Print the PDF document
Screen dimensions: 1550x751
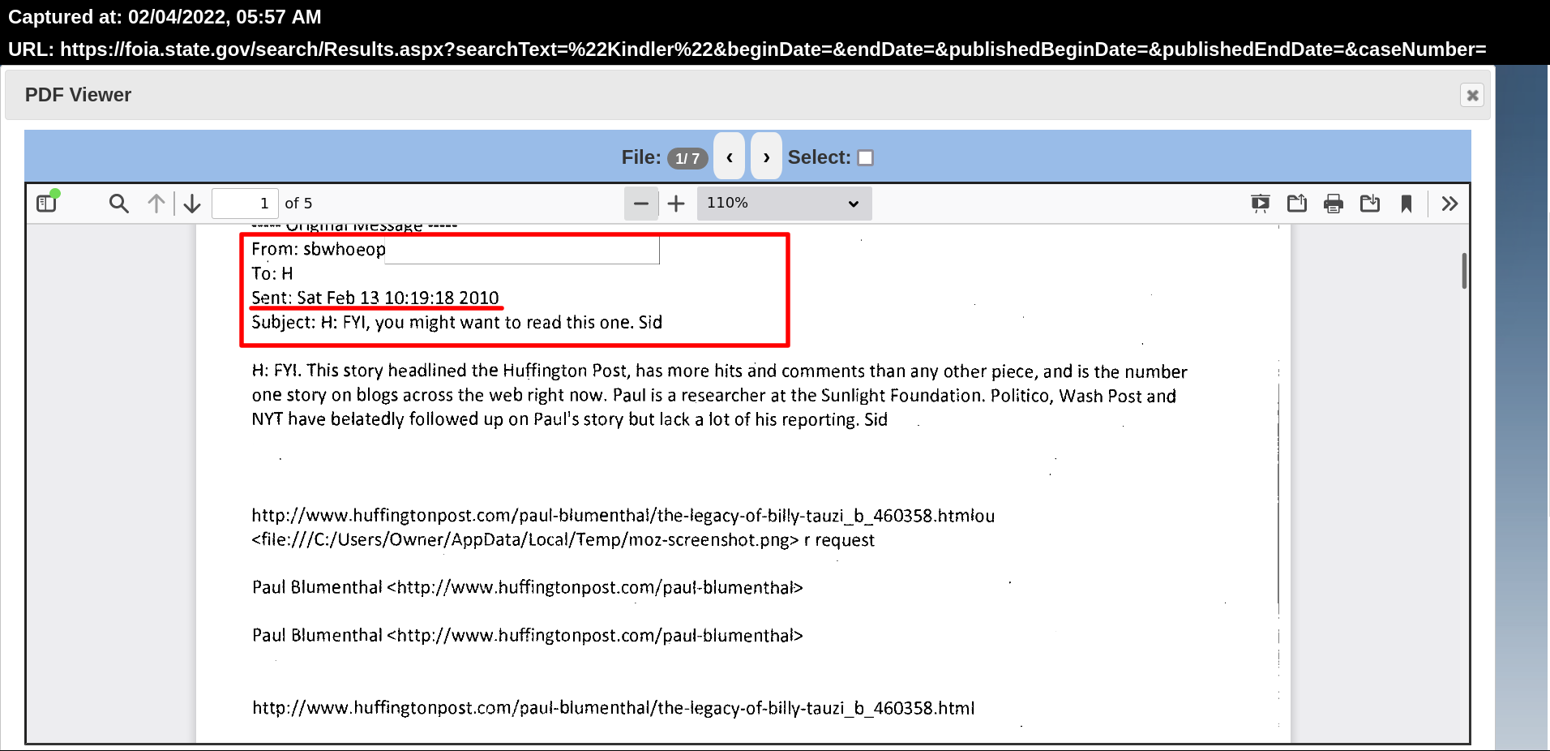coord(1334,203)
